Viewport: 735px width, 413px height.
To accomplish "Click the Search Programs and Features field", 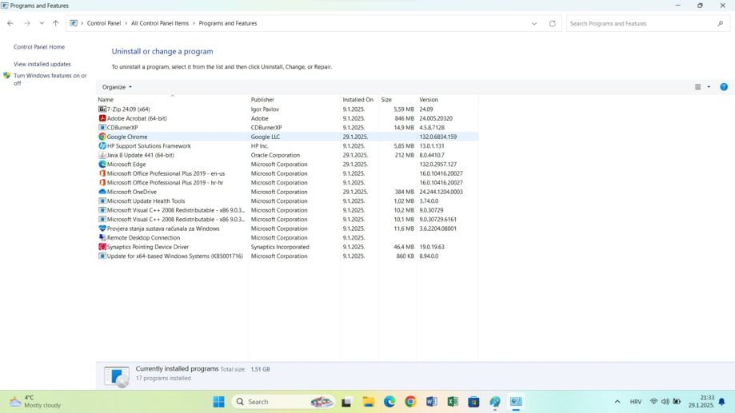I will [x=640, y=24].
